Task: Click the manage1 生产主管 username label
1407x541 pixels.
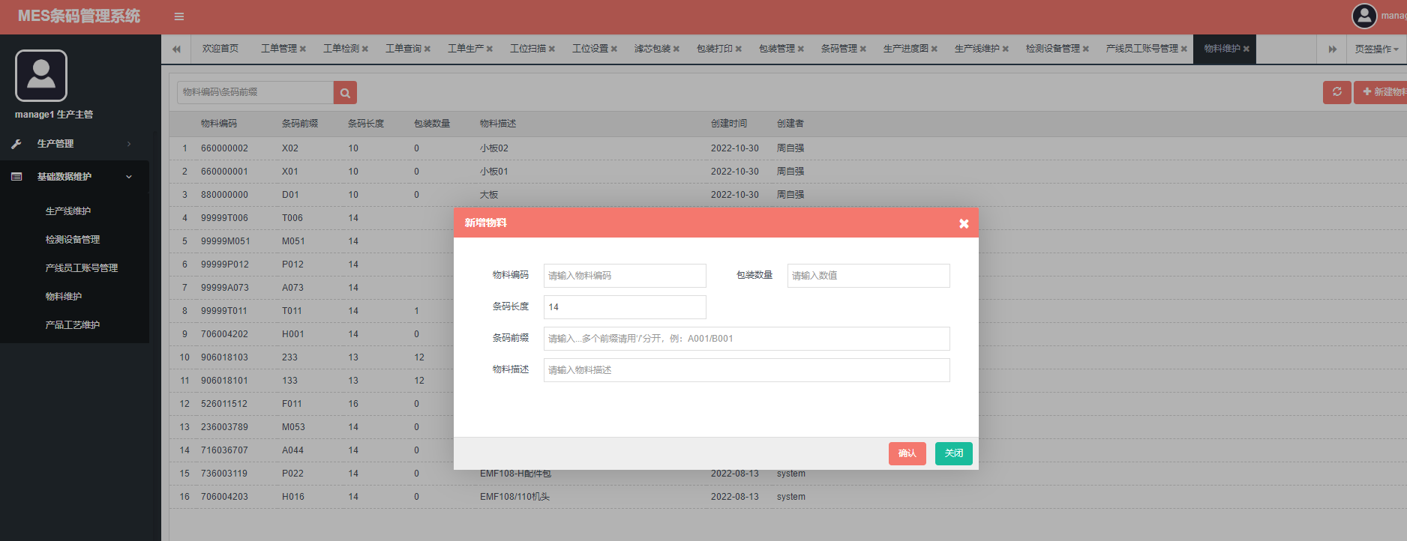Action: [54, 115]
